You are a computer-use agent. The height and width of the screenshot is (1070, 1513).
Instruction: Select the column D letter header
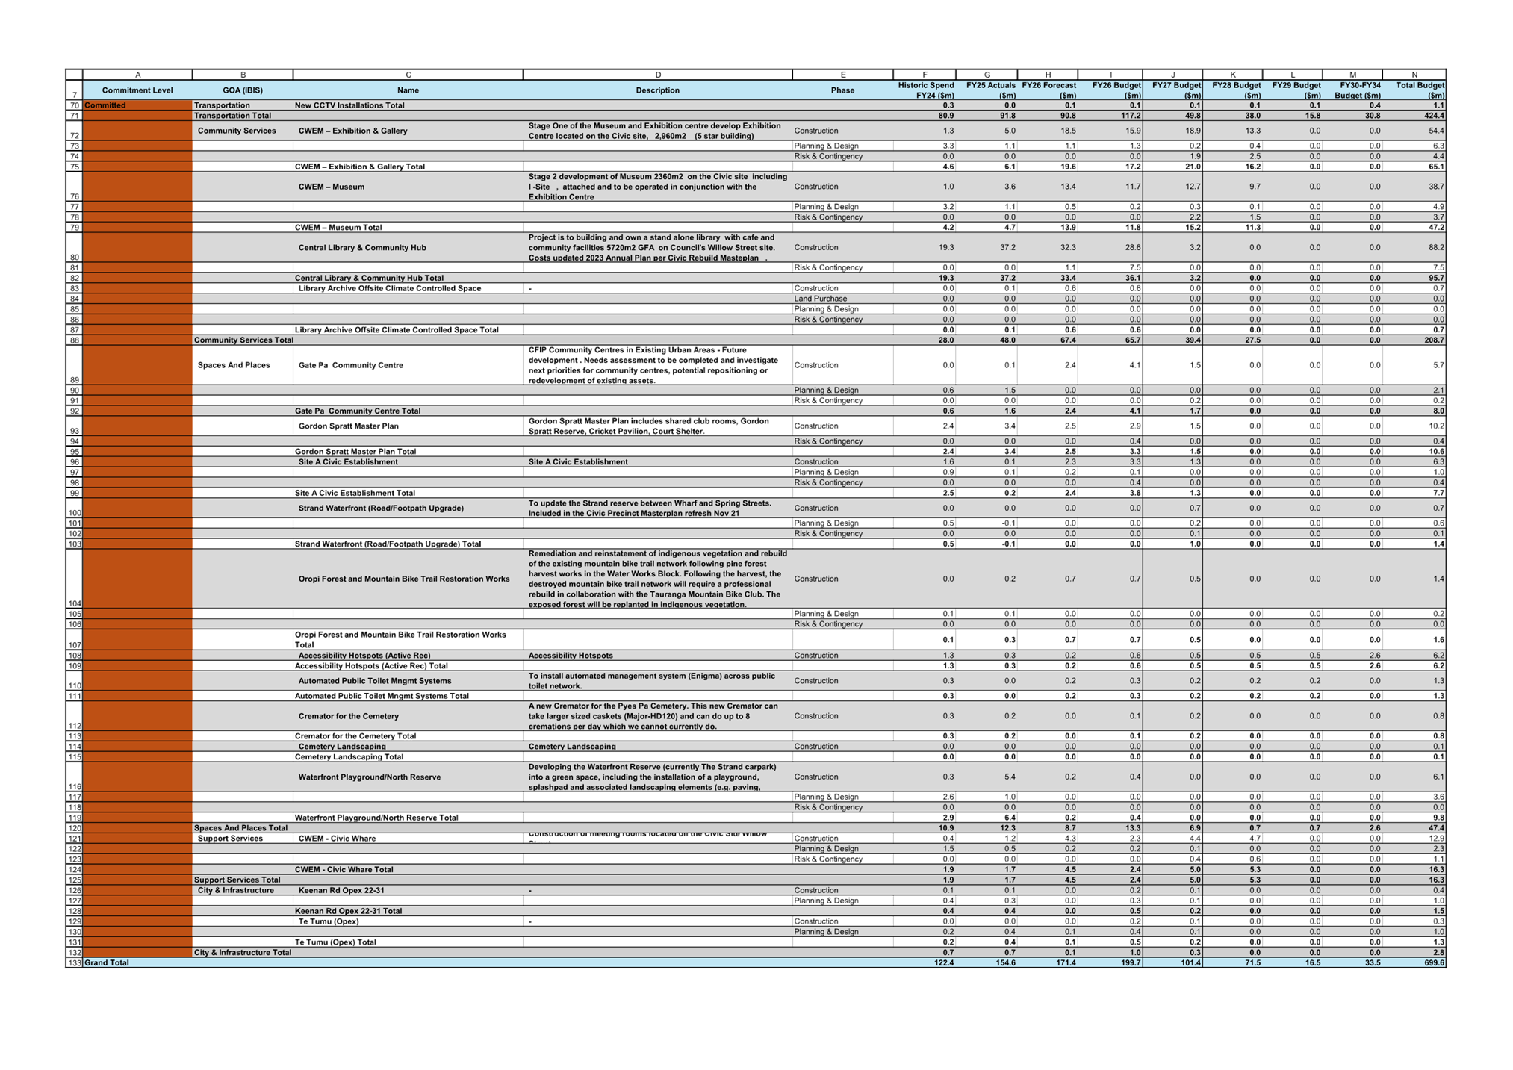(657, 75)
